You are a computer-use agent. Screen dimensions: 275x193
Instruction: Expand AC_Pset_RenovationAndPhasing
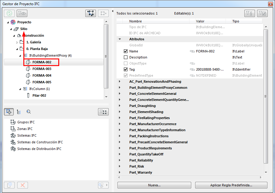120,82
